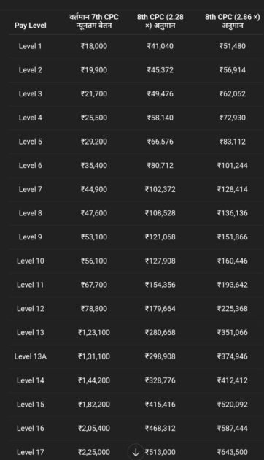Click the 8th CPC (2.28 ×) column header
The height and width of the screenshot is (460, 264).
tap(160, 21)
